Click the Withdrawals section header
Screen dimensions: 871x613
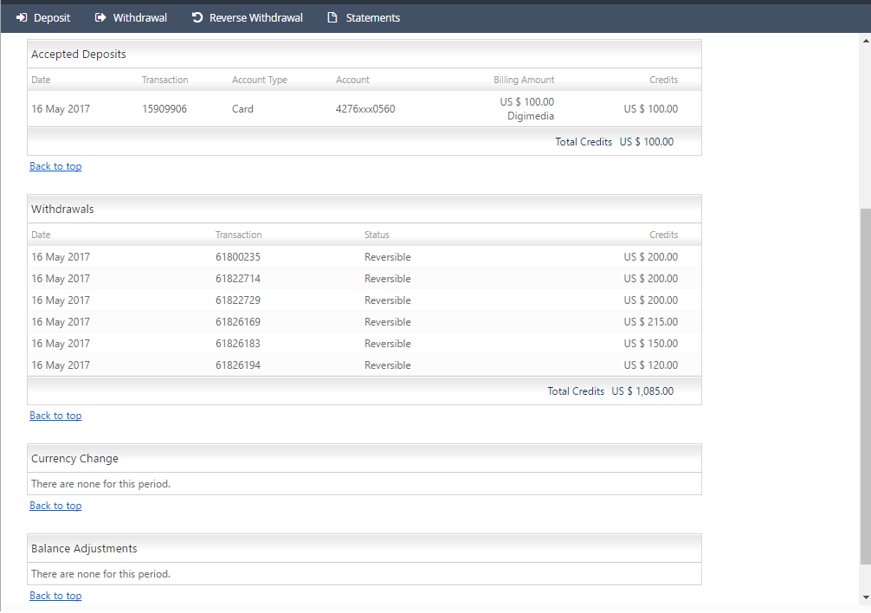click(62, 210)
